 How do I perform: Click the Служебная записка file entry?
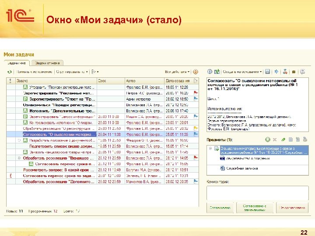(x=242, y=168)
